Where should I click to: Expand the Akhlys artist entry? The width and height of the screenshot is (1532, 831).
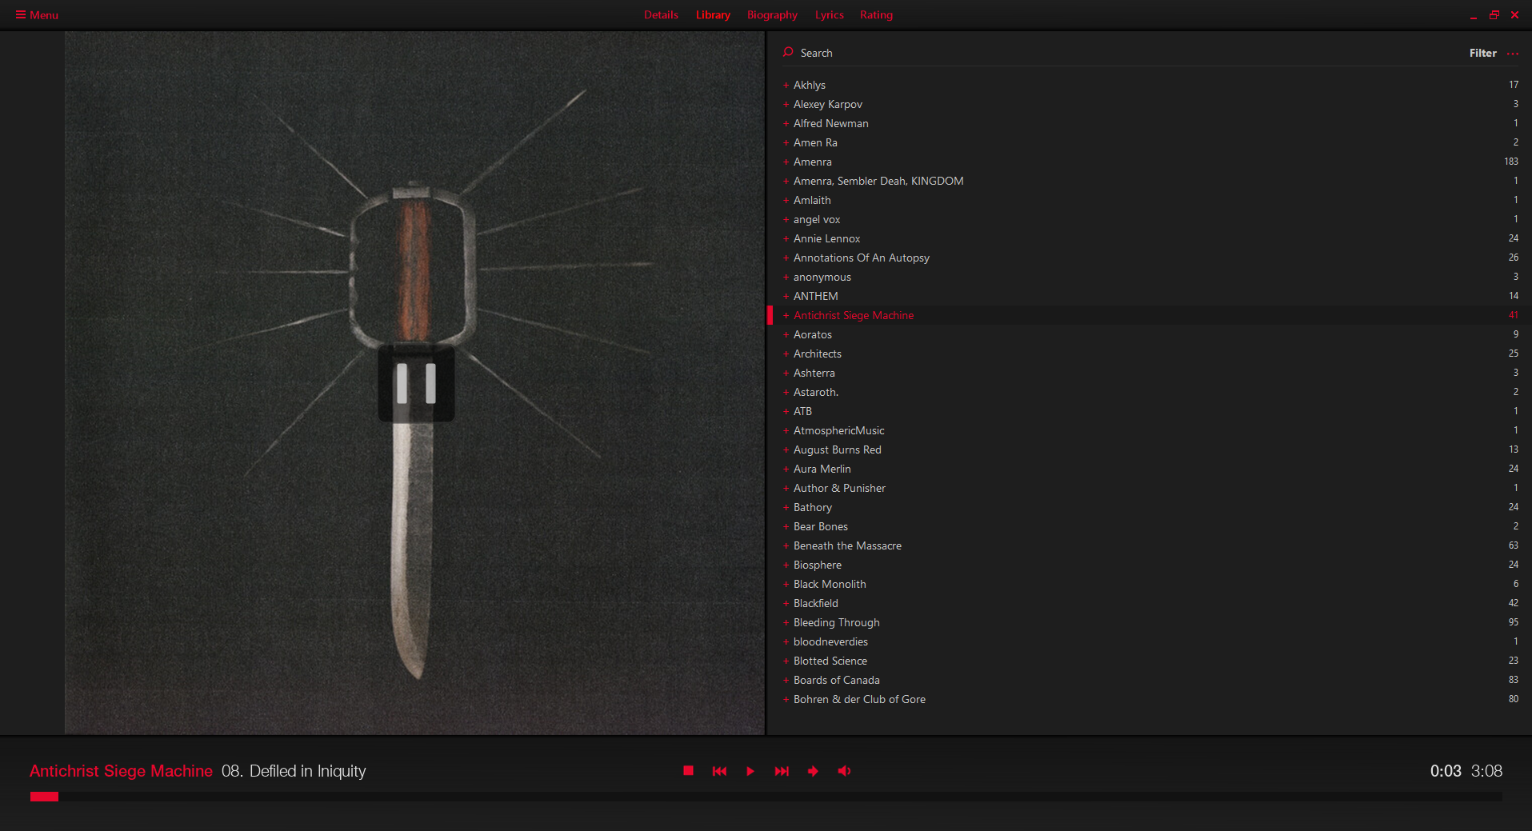[x=786, y=85]
